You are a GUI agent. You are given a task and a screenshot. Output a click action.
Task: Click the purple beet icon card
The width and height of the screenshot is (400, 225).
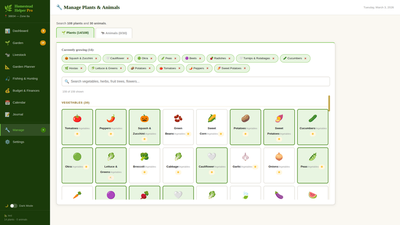[111, 193]
